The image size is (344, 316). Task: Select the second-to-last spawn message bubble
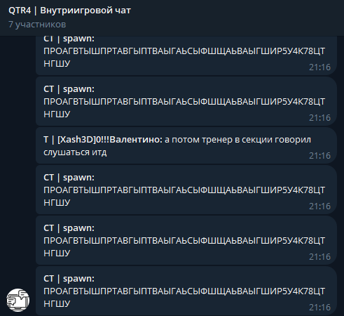pos(186,240)
